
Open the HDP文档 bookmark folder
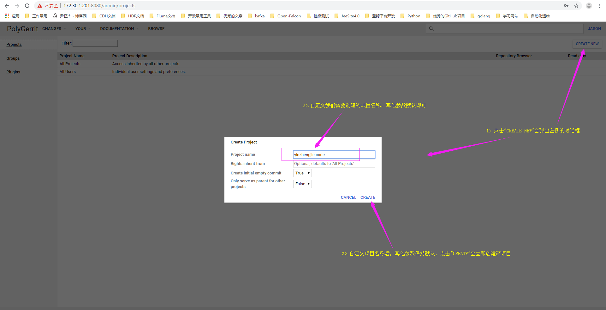click(133, 16)
